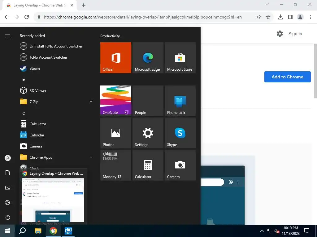This screenshot has height=237, width=317.
Task: Open Chrome Web Store settings gear
Action: 280,34
